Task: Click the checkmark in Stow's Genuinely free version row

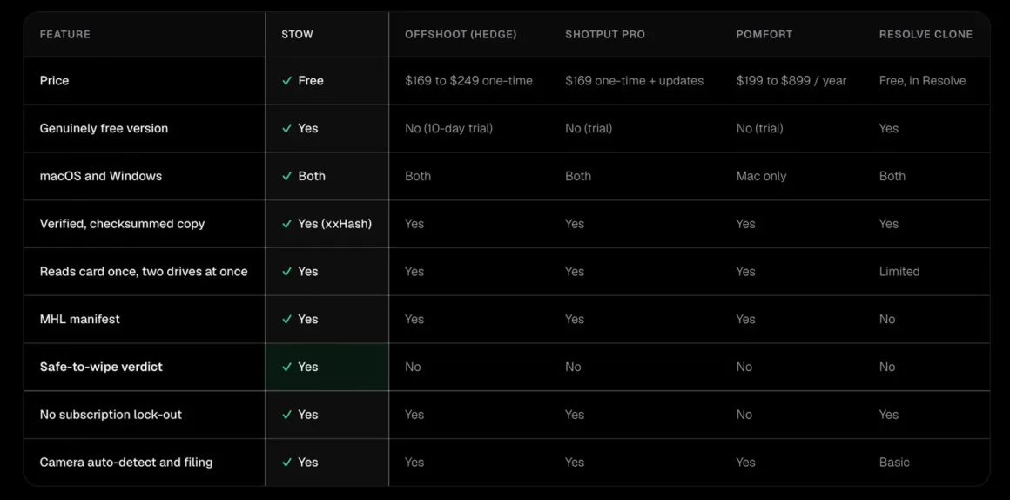Action: click(x=286, y=129)
